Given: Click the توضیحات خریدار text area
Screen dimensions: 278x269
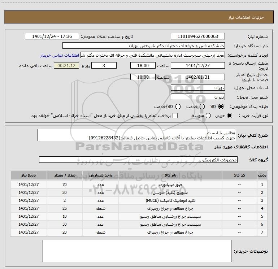Looking at the screenshot, I should [x=137, y=251].
